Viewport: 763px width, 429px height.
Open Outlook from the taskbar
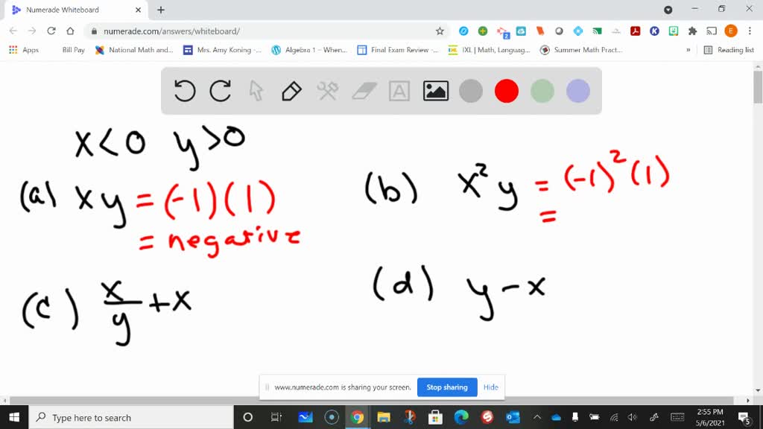coord(513,417)
